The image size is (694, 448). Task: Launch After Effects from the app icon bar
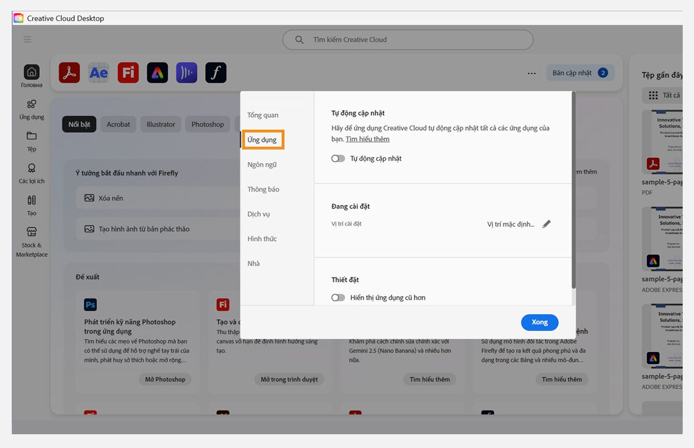point(99,73)
